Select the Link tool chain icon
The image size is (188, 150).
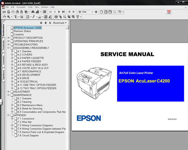(60, 17)
